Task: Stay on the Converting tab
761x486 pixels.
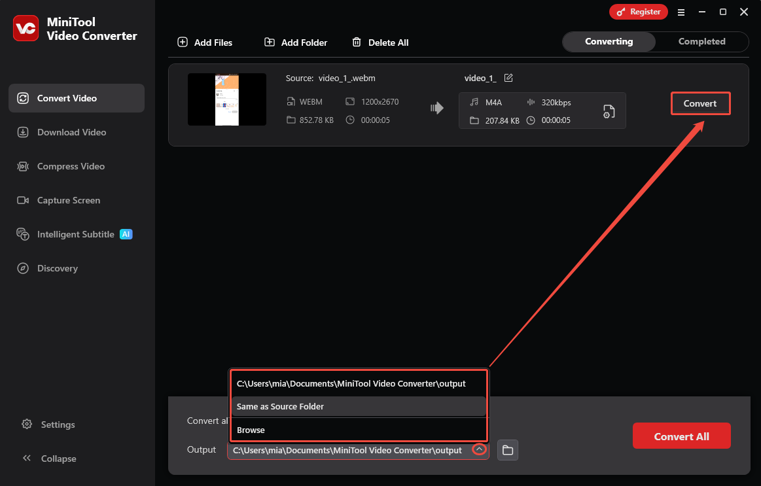Action: click(x=608, y=41)
